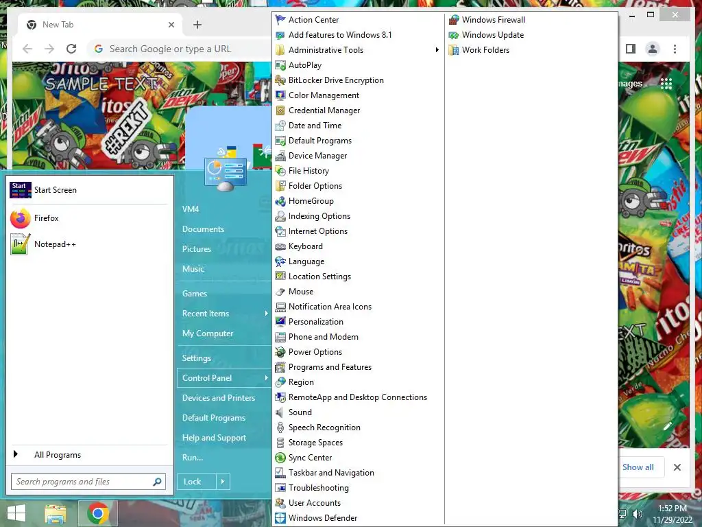Reload the Chrome page
Viewport: 702px width, 527px height.
pyautogui.click(x=71, y=49)
